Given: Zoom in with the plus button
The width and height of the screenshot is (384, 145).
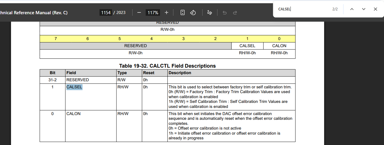Looking at the screenshot, I should [167, 12].
